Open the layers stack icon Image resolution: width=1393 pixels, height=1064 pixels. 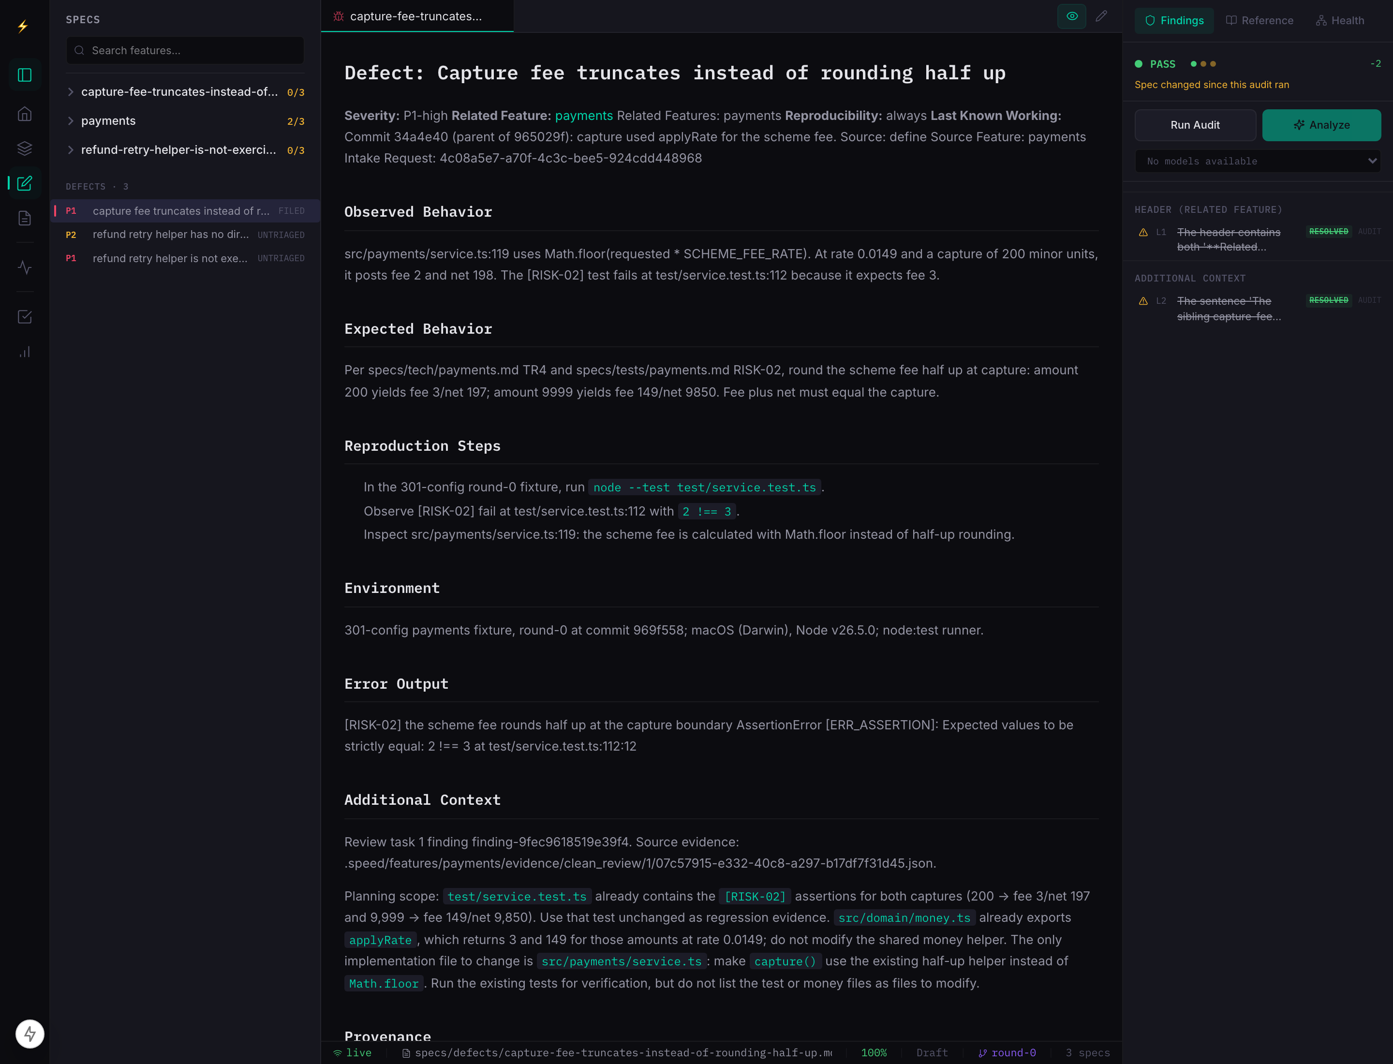point(25,148)
